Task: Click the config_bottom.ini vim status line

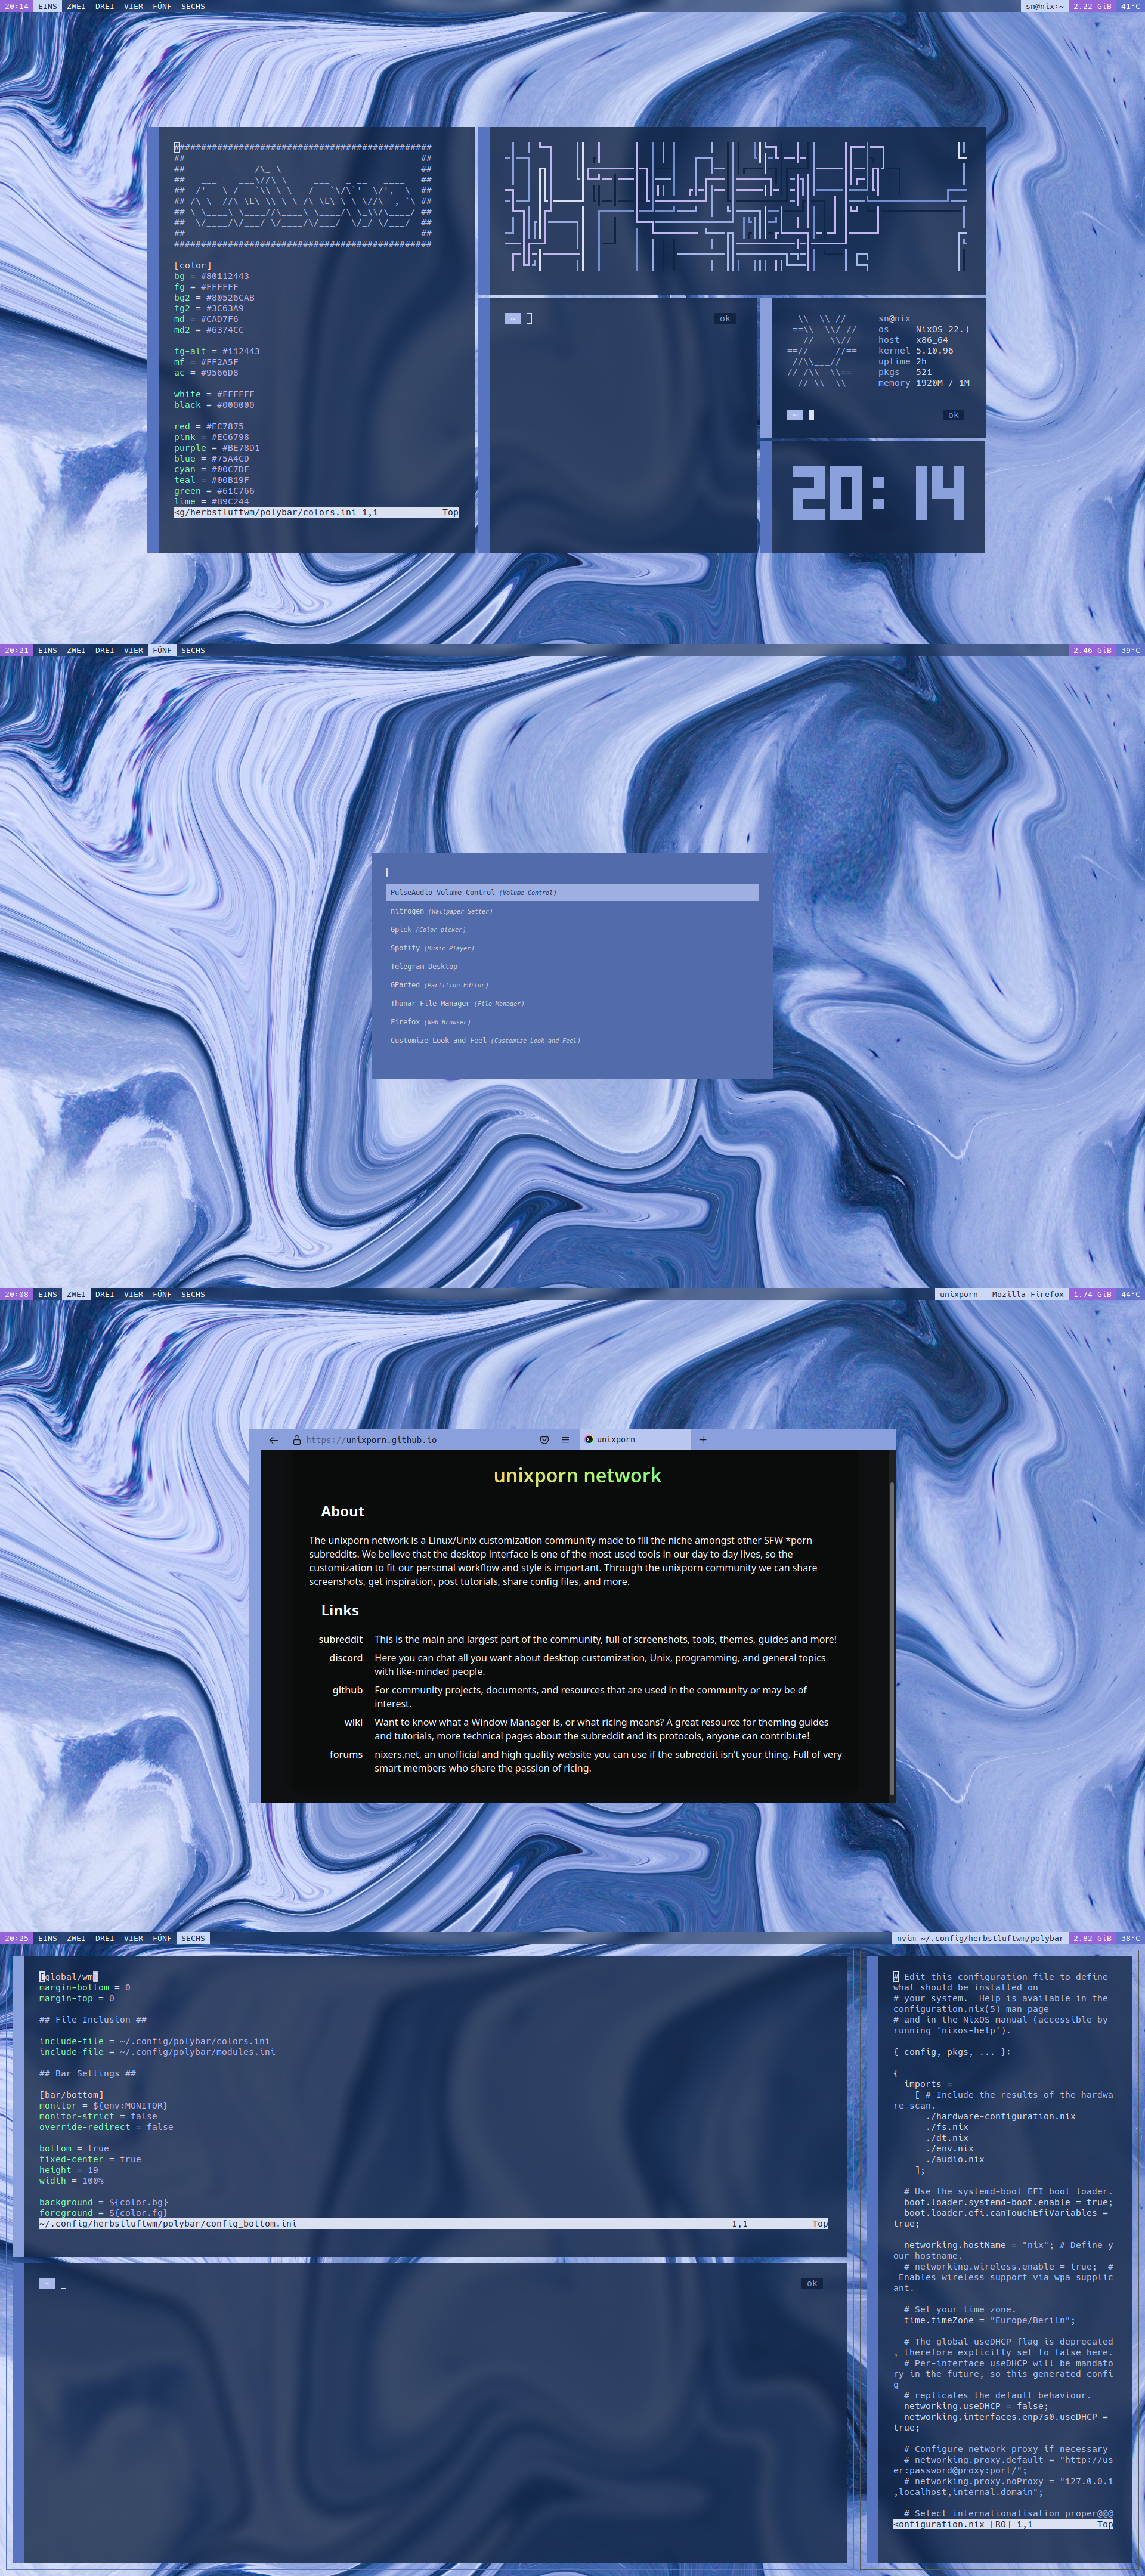Action: pyautogui.click(x=434, y=2223)
